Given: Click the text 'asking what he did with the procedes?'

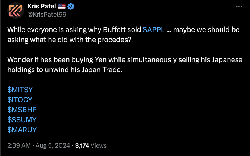Looking at the screenshot, I should coord(69,40).
